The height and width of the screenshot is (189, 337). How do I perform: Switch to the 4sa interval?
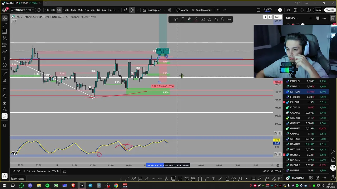[98, 10]
